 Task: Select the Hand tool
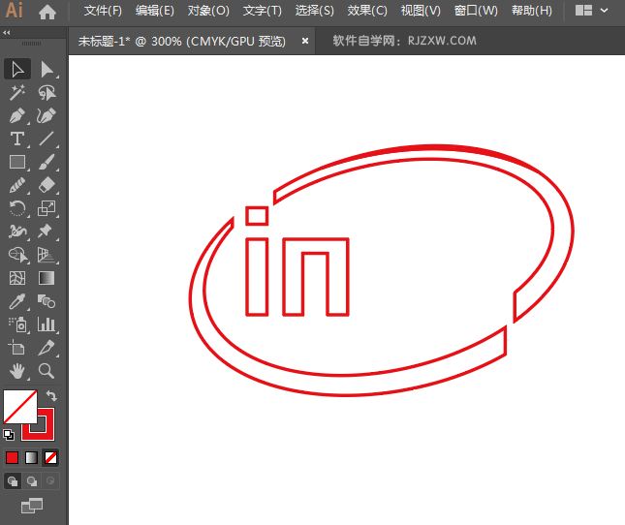[17, 371]
